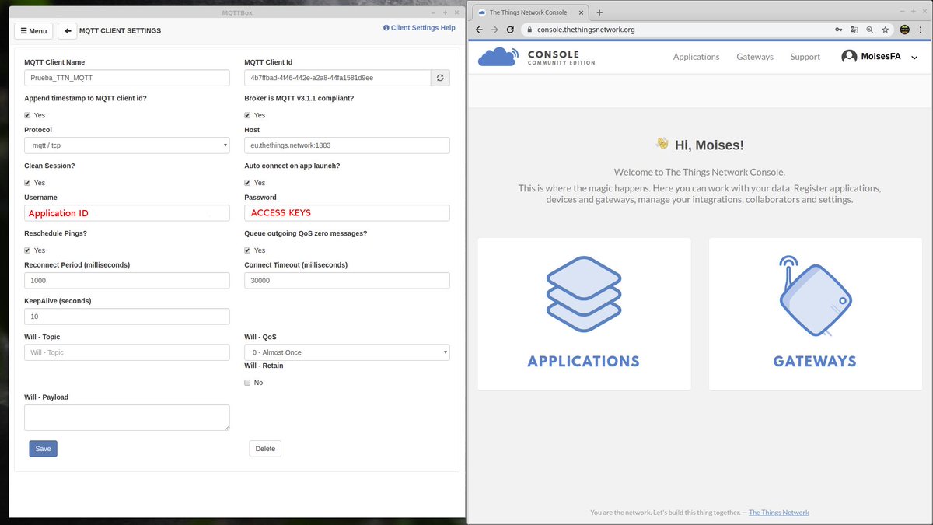
Task: Click the MoisesFA user avatar icon
Action: [849, 57]
